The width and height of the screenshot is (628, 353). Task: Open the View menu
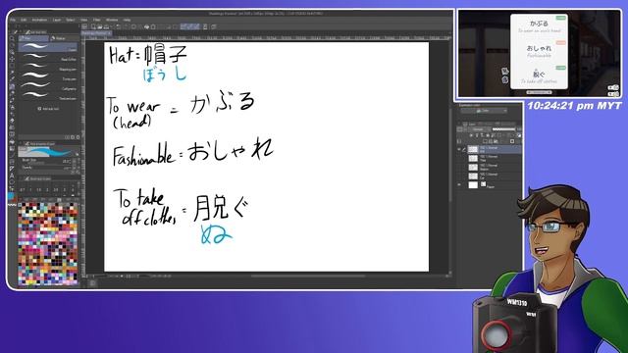(83, 20)
